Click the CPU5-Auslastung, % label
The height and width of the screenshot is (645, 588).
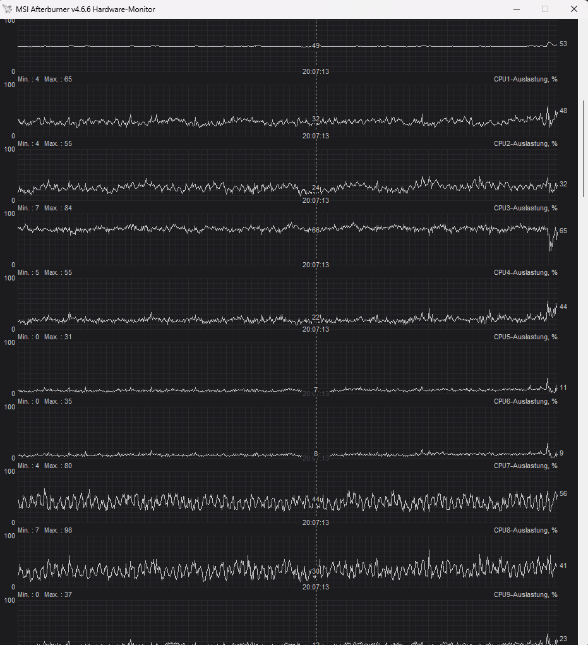point(525,337)
